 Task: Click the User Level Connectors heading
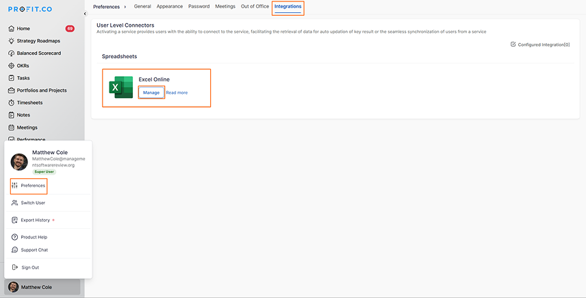tap(125, 25)
